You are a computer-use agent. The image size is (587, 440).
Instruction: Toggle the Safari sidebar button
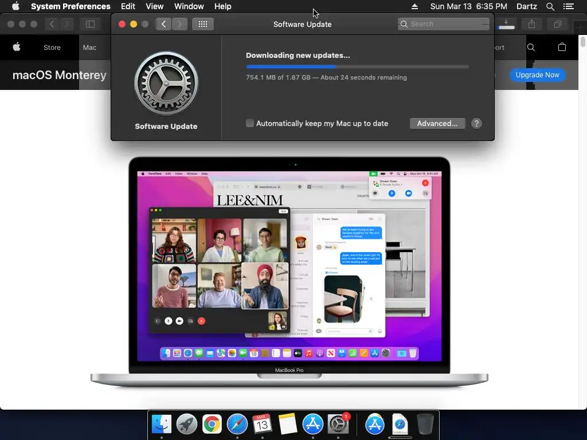[90, 24]
